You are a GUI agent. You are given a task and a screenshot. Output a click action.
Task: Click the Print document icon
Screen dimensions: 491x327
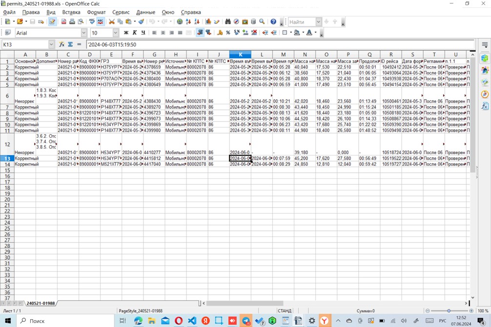point(72,21)
